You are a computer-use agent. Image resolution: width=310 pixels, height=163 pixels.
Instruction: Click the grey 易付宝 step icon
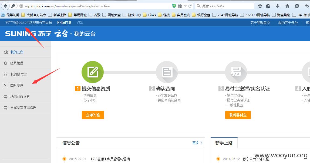click(236, 72)
